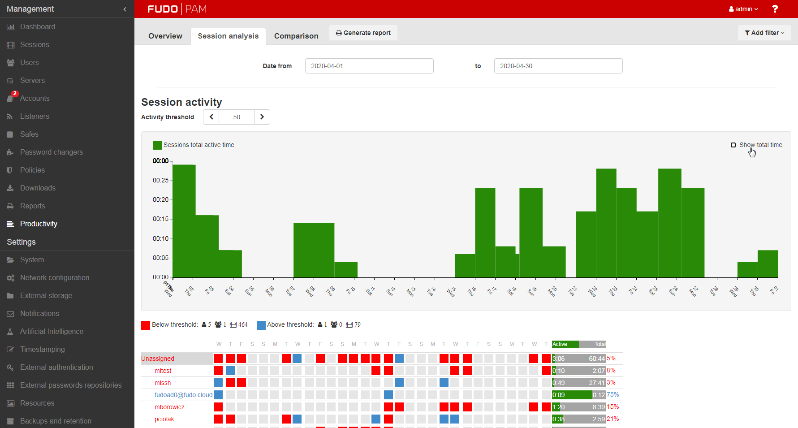Enable the Show total time checkbox

(733, 145)
